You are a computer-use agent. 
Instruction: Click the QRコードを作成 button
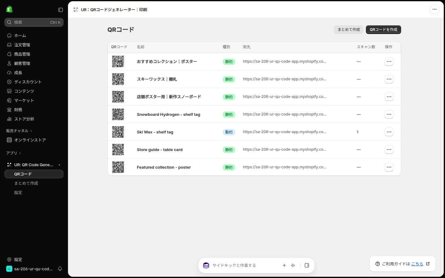point(384,30)
